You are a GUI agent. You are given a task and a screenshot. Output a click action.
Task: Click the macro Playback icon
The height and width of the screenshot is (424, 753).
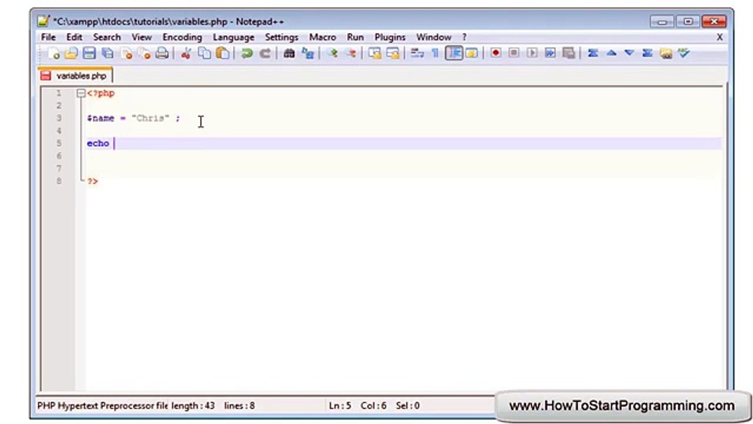pyautogui.click(x=532, y=54)
